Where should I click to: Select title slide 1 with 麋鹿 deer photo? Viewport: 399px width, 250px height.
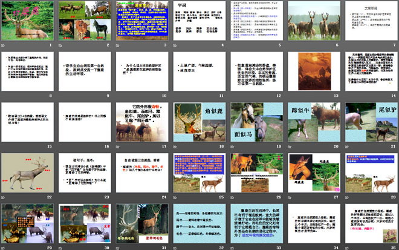[27, 21]
